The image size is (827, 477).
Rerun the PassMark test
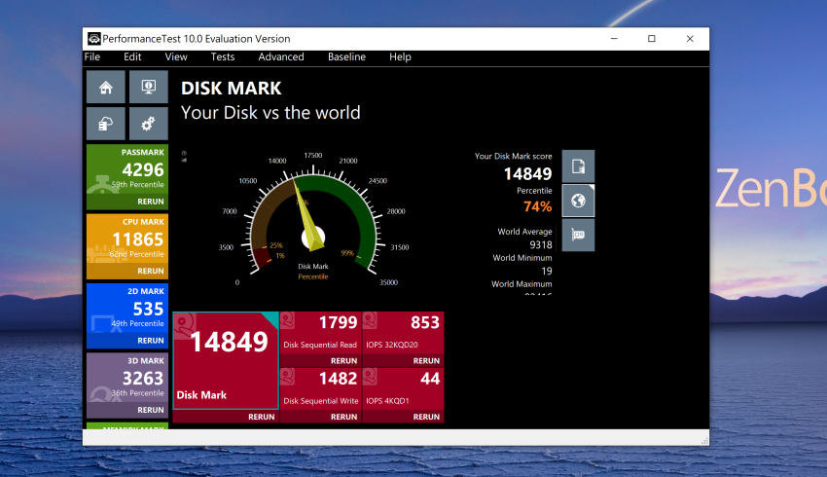(x=150, y=202)
